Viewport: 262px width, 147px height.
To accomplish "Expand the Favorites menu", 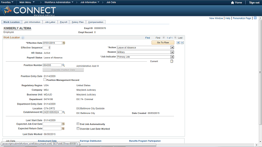I will point(7,2).
